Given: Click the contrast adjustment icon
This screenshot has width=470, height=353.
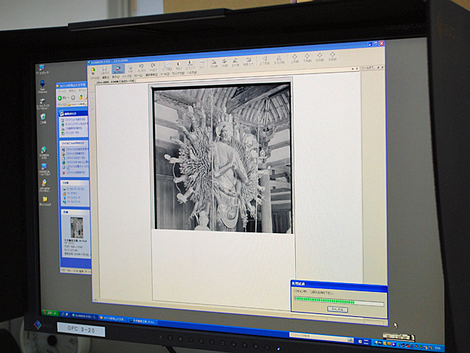Looking at the screenshot, I should pyautogui.click(x=190, y=64).
